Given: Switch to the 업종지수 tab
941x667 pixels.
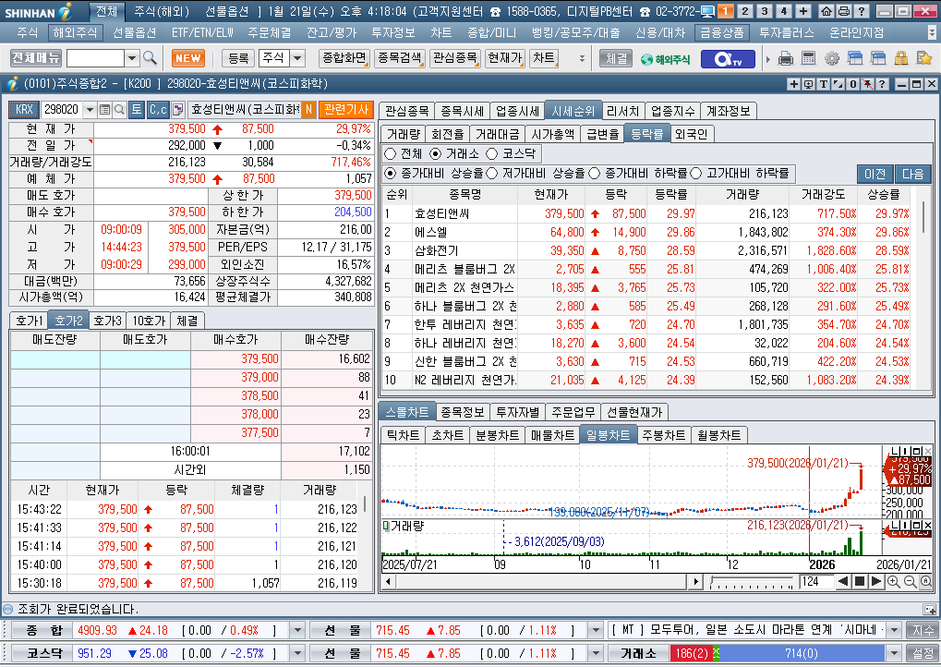Looking at the screenshot, I should (673, 111).
